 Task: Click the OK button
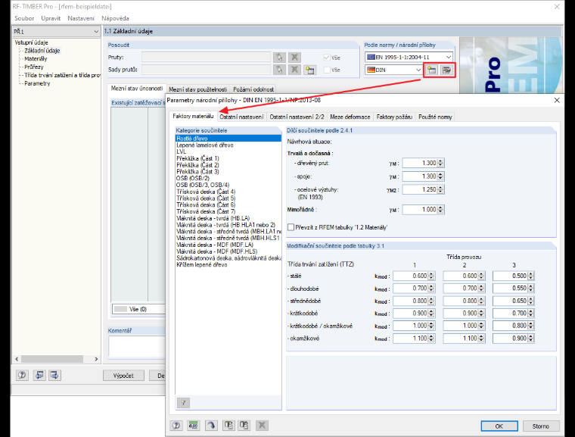tap(499, 426)
